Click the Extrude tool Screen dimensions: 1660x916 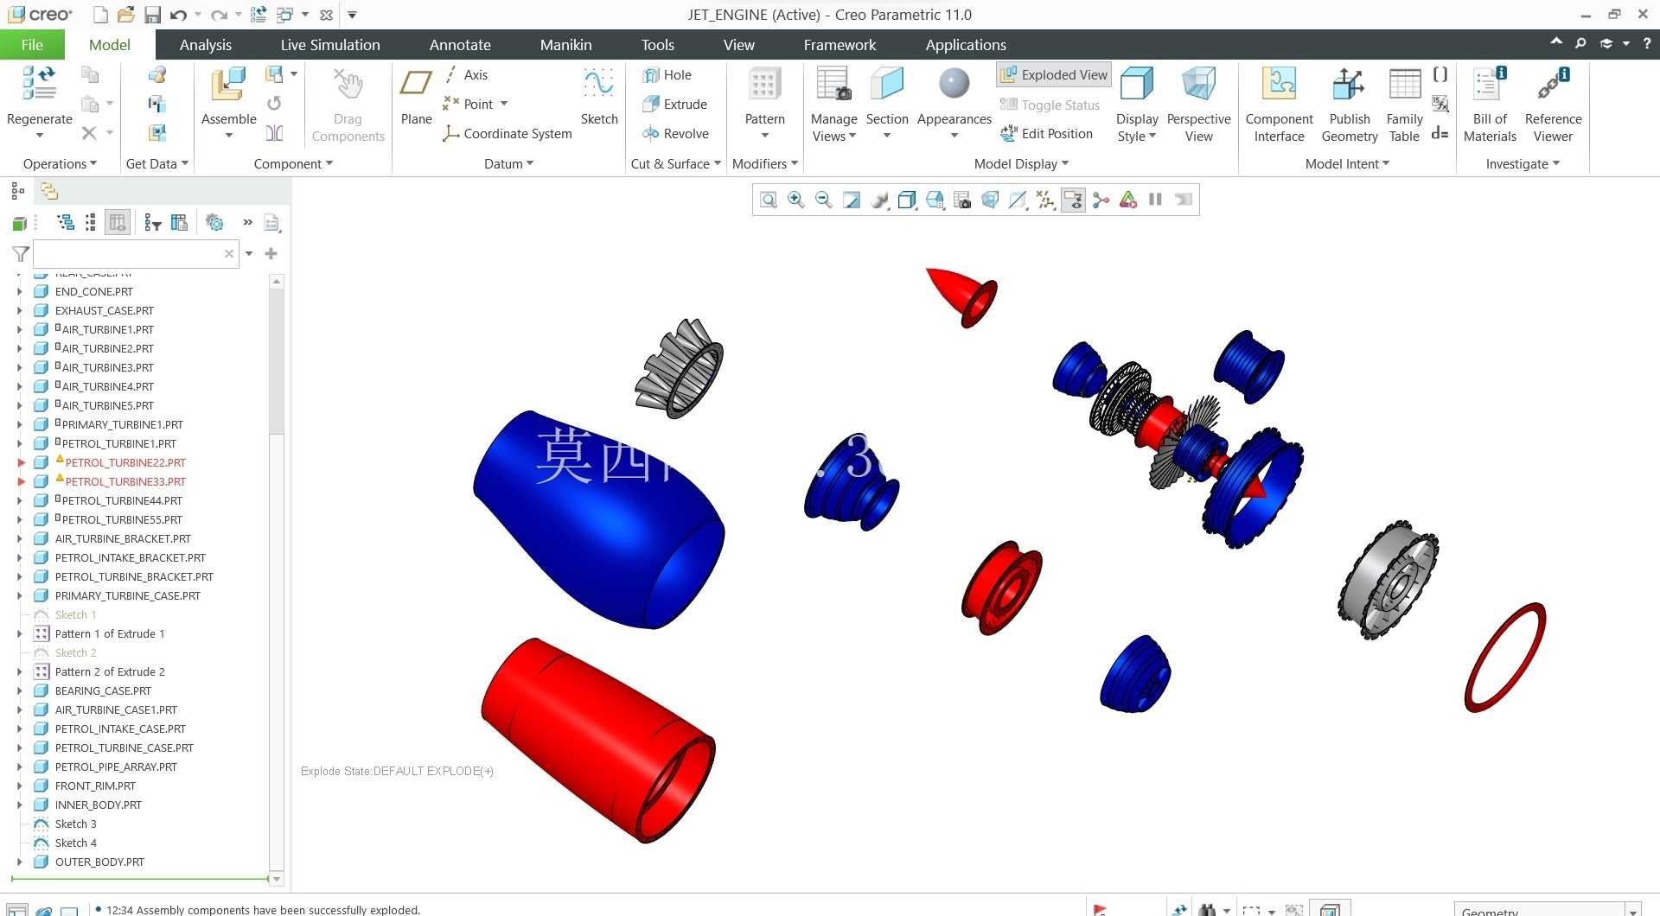tap(674, 105)
